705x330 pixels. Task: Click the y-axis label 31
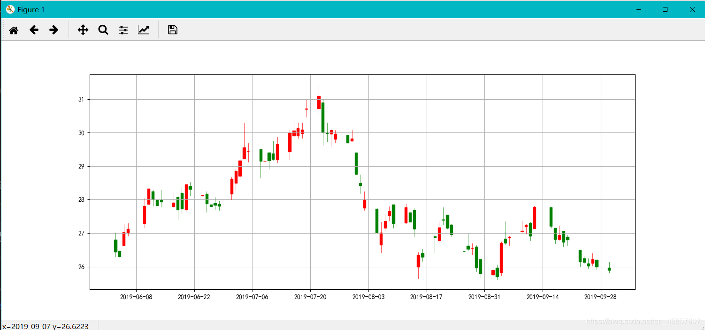[82, 99]
